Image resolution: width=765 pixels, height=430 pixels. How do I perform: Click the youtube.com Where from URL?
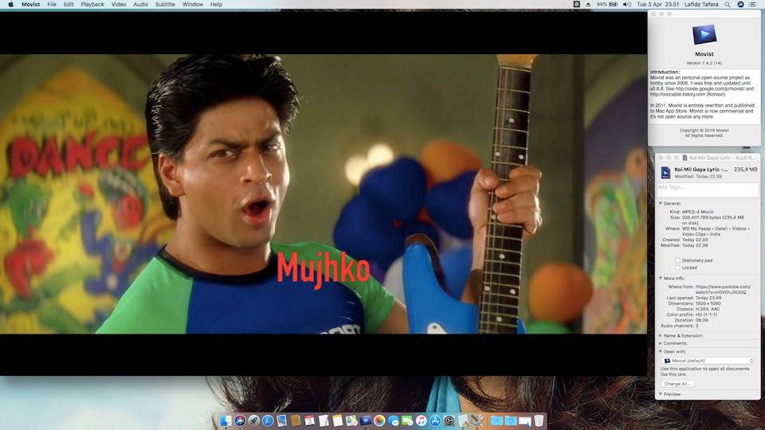tap(723, 290)
